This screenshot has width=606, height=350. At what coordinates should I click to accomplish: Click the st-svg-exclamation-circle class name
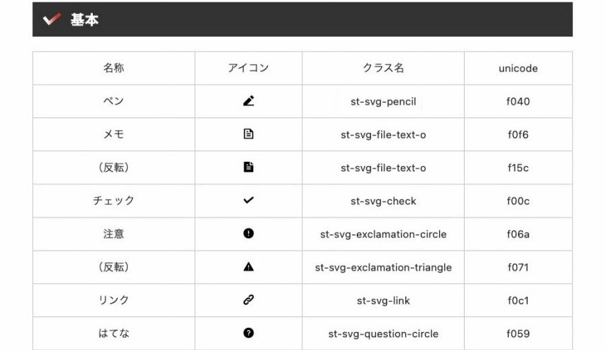click(x=383, y=234)
